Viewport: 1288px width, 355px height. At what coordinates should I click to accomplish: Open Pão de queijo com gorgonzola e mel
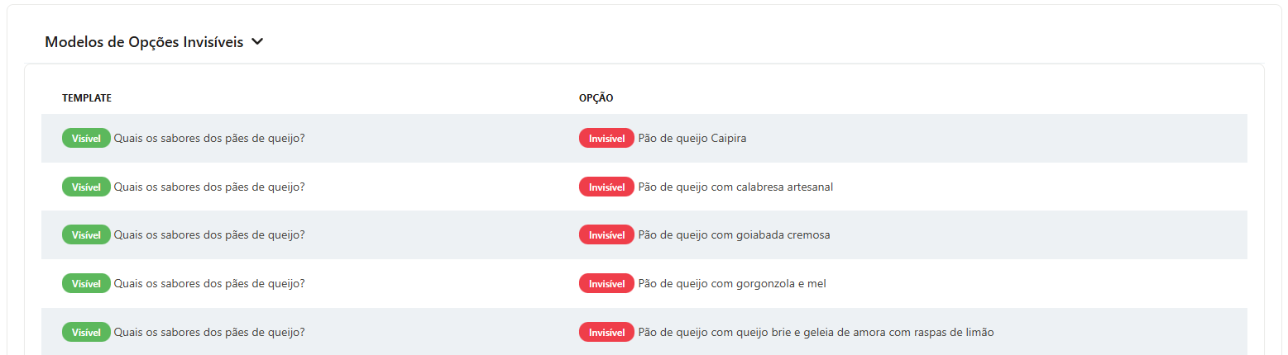click(732, 284)
